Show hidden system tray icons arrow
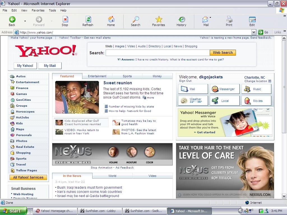Screen dimensions: 287x215 (x=241, y=211)
